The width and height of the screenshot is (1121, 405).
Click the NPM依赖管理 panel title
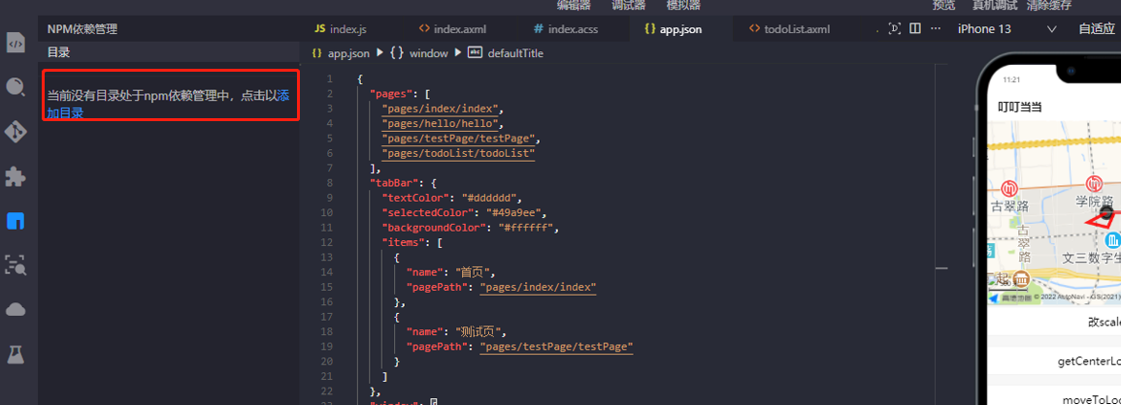(x=82, y=29)
